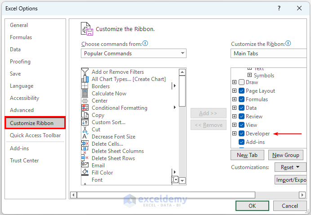Screen dimensions: 311x215
Task: Click the Email command icon
Action: click(85, 166)
